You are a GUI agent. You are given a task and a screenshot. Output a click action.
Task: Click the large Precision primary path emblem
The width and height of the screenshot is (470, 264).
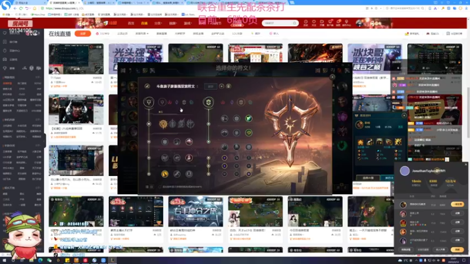(x=149, y=102)
